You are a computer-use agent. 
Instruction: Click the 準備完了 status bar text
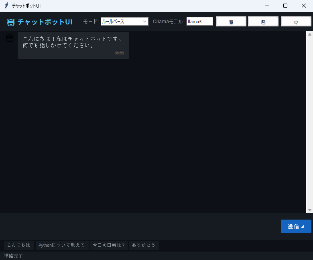click(13, 256)
